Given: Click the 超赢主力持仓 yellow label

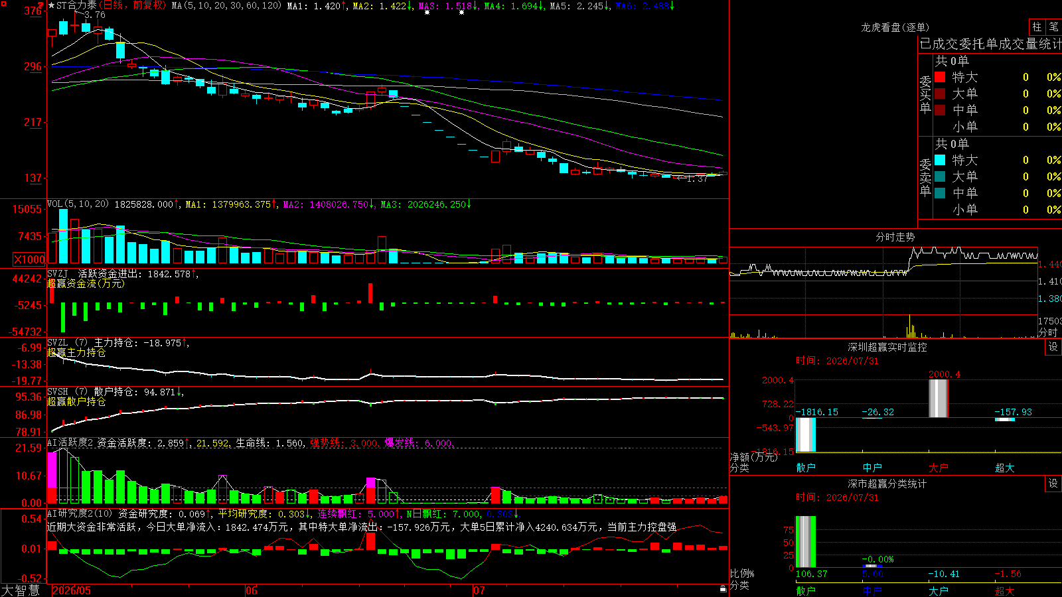Looking at the screenshot, I should (76, 352).
